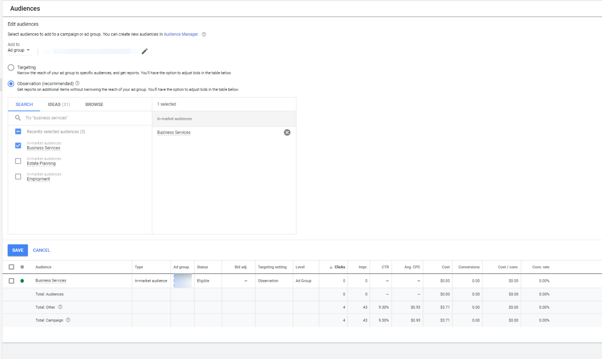Click the Save button
602x359 pixels.
[x=18, y=250]
